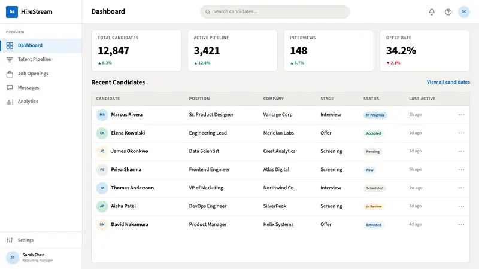Open the Active Pipeline 3,421 card
Screen dimensions: 479x269
(x=232, y=51)
